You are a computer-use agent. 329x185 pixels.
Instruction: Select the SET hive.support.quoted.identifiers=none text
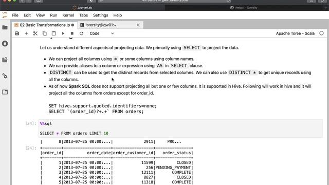[103, 106]
